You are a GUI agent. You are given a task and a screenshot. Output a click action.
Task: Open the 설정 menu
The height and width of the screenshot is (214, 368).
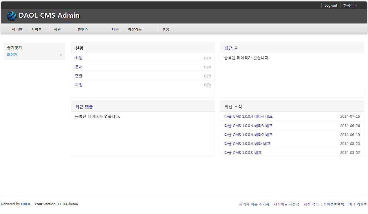165,29
